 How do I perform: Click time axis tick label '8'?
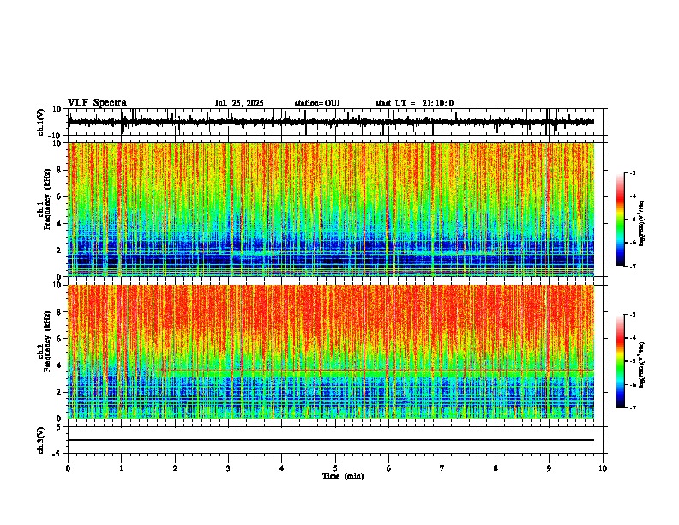pos(496,468)
